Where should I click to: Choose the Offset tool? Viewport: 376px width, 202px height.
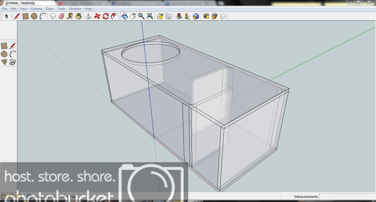(114, 16)
